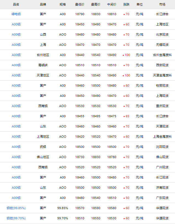Open the 铝锭(99.70%) product link
Viewport: 175px width, 224px height.
16,218
